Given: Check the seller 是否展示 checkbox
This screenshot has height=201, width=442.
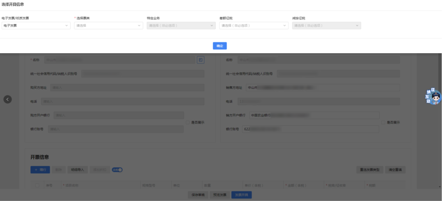Looking at the screenshot, I should [x=383, y=122].
